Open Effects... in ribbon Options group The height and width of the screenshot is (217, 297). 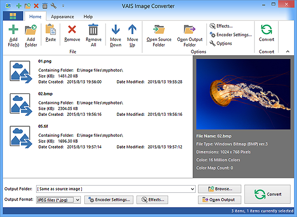[221, 26]
